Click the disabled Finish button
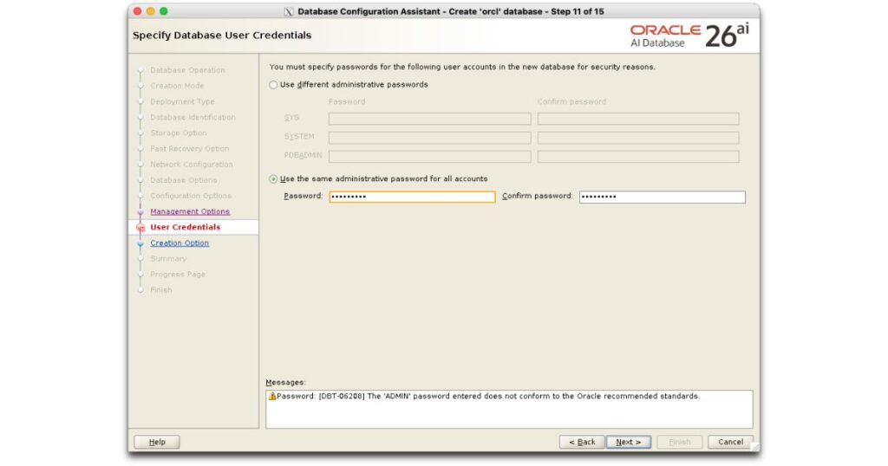888x466 pixels. (680, 443)
